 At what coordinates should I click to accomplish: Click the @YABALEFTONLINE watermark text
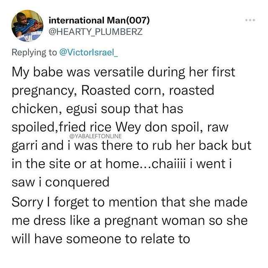coord(96,136)
